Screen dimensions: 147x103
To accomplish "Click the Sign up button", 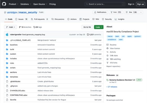I will pyautogui.click(x=140, y=4).
